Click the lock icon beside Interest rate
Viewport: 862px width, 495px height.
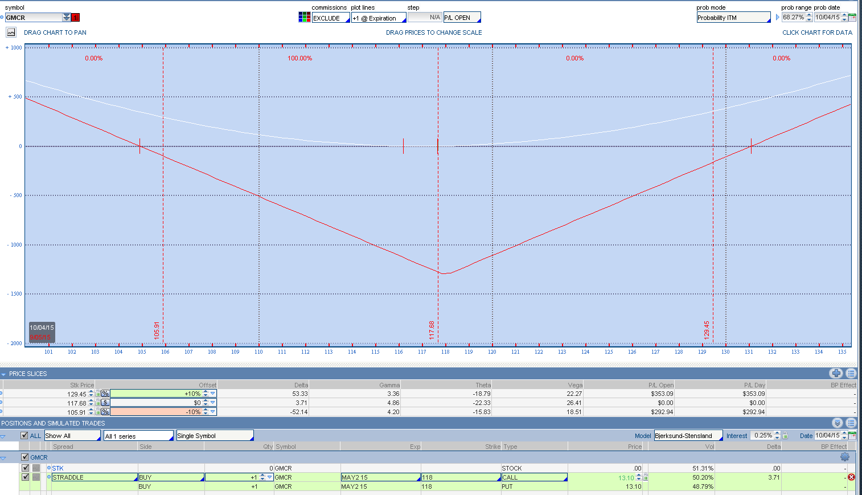(x=785, y=436)
